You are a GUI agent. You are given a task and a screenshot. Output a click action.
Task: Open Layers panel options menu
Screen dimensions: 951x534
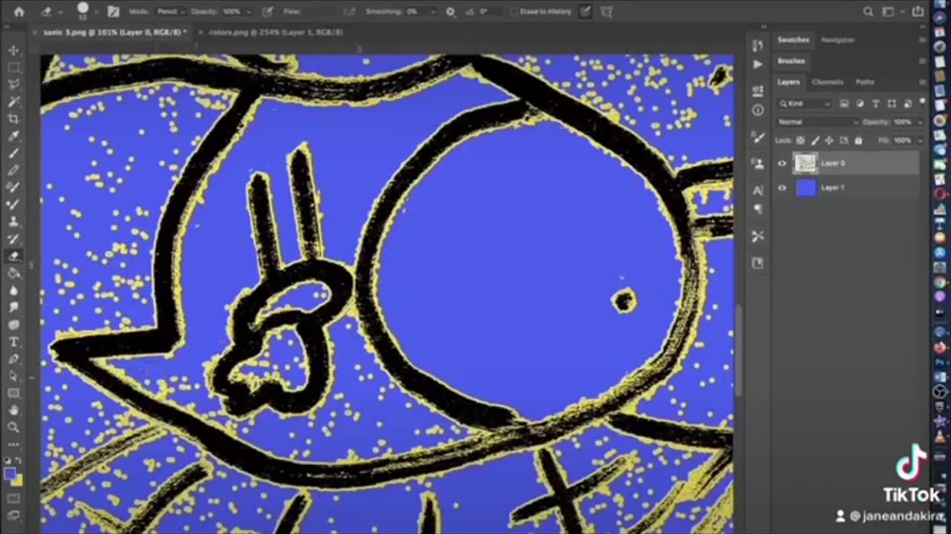922,82
